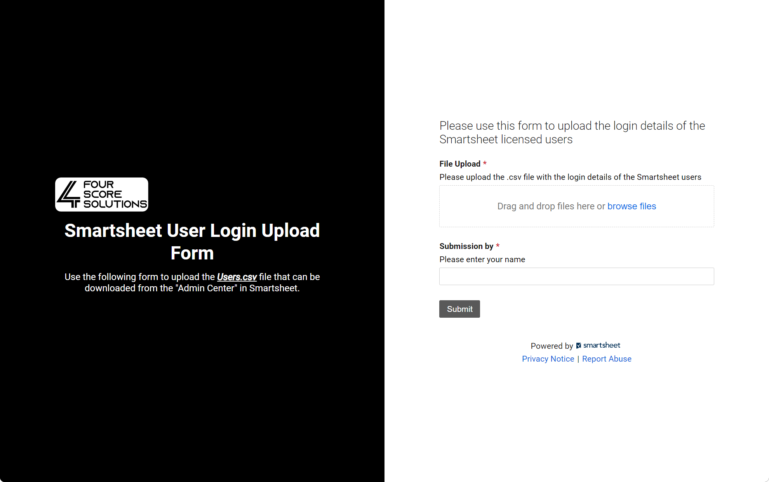Click the 'Please enter your name' hint
Screen dimensions: 769x482
pos(482,259)
